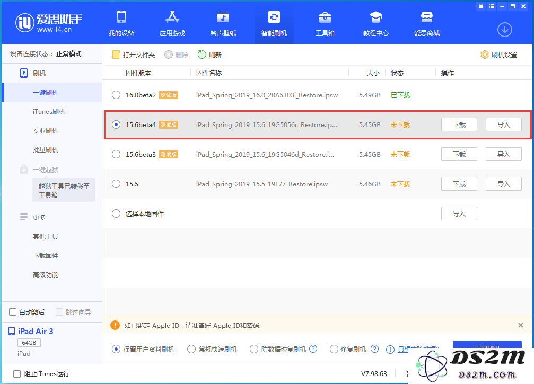The height and width of the screenshot is (384, 534).
Task: Open the 铃声壁纸 ringtone icon
Action: tap(223, 17)
